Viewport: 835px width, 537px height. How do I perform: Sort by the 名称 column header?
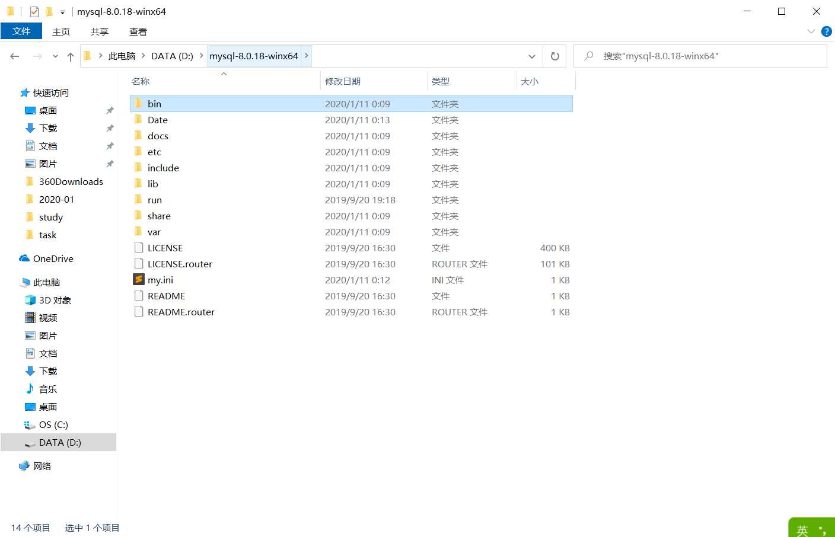click(141, 81)
